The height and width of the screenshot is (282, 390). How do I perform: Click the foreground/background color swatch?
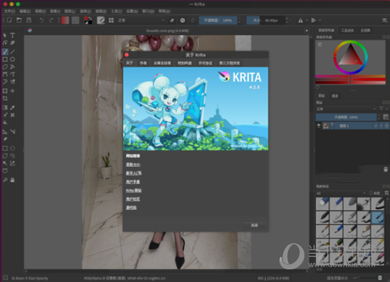tap(88, 20)
